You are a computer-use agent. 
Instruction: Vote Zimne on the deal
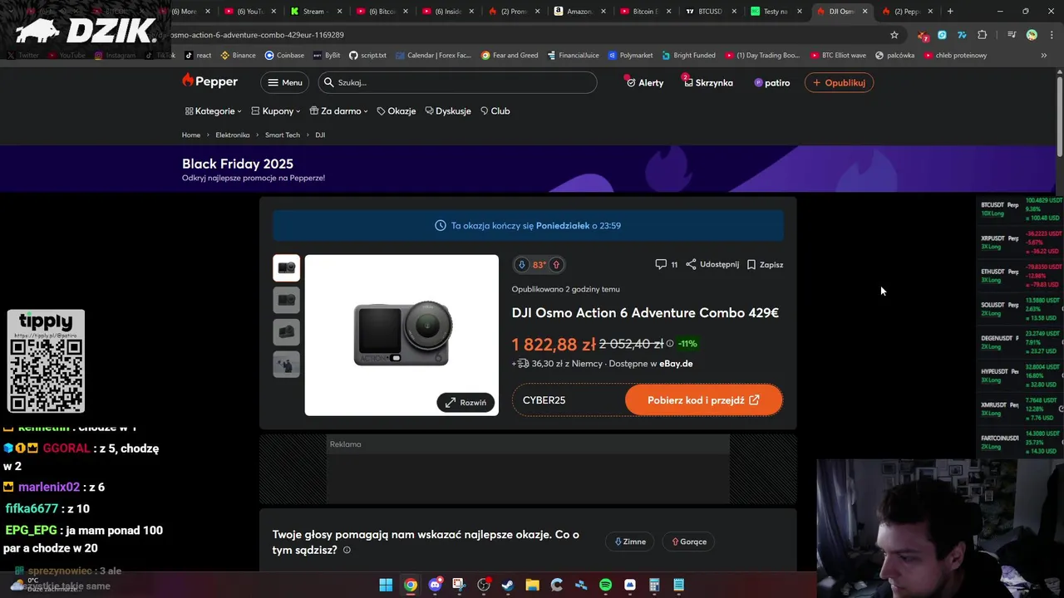coord(630,542)
